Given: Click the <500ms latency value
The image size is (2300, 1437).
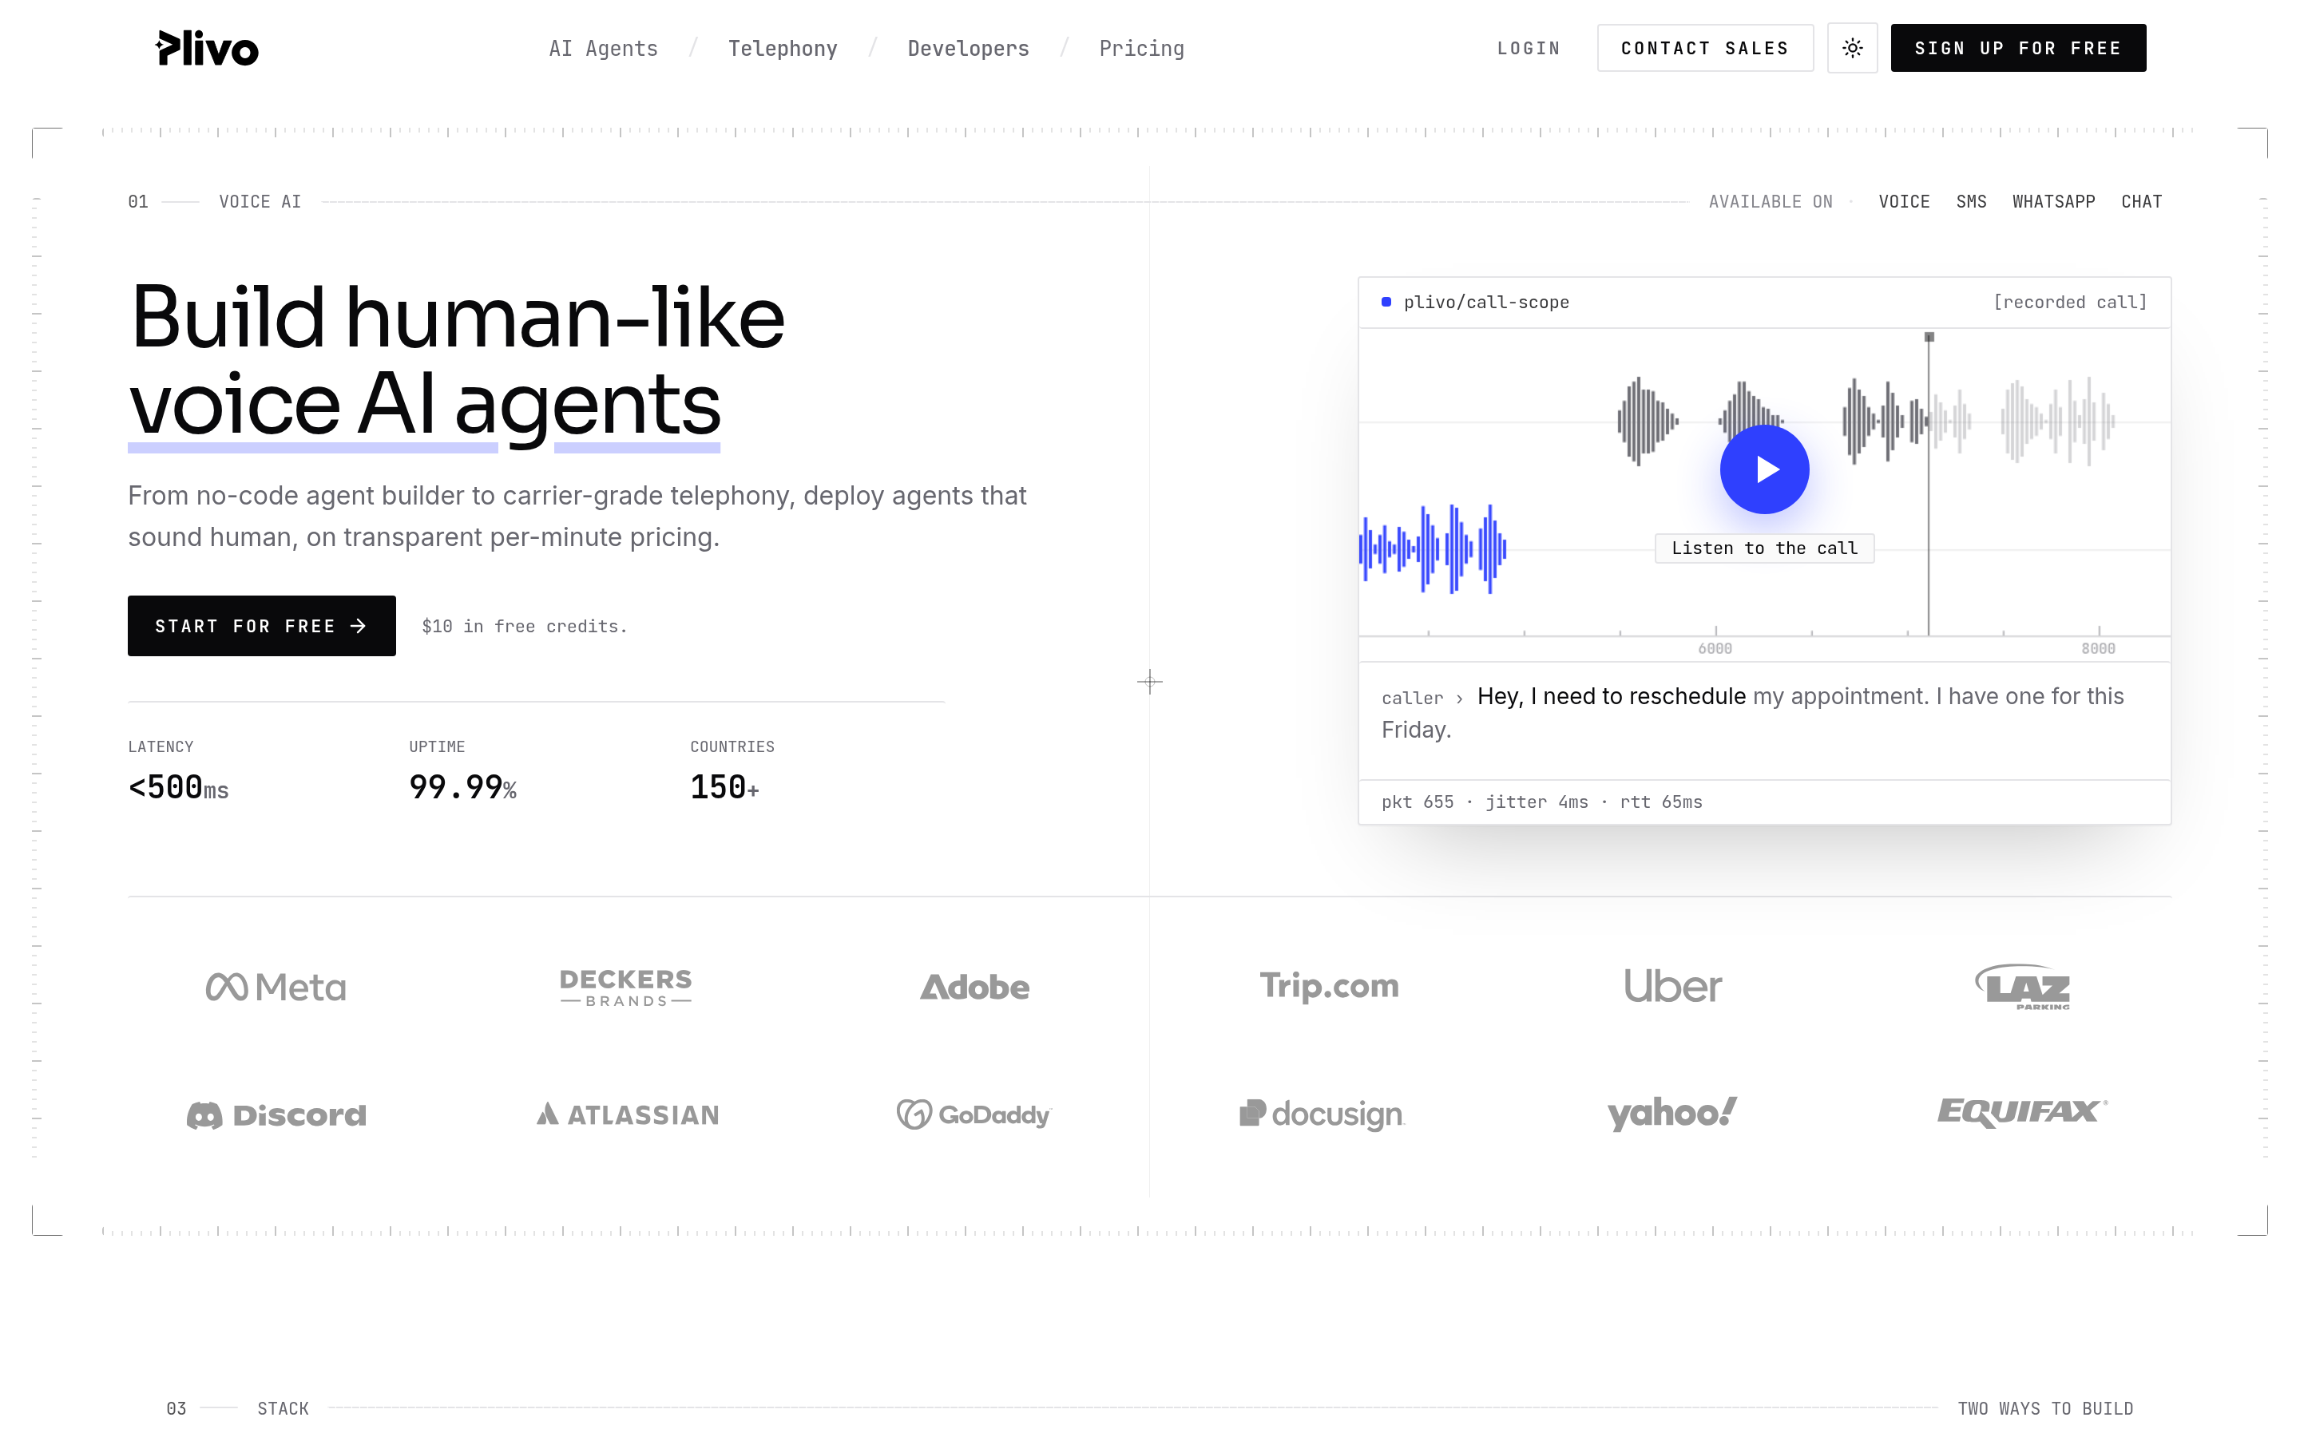Looking at the screenshot, I should [179, 788].
